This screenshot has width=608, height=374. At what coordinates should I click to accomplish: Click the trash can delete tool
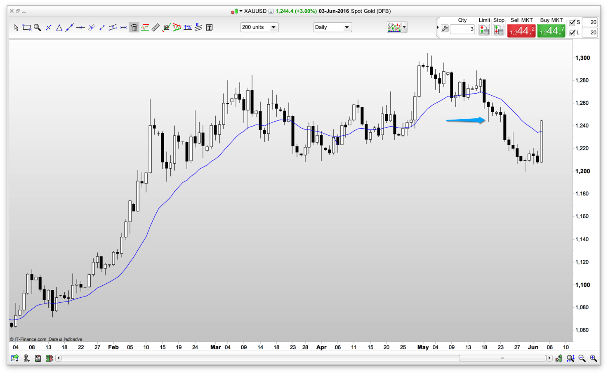tap(134, 28)
